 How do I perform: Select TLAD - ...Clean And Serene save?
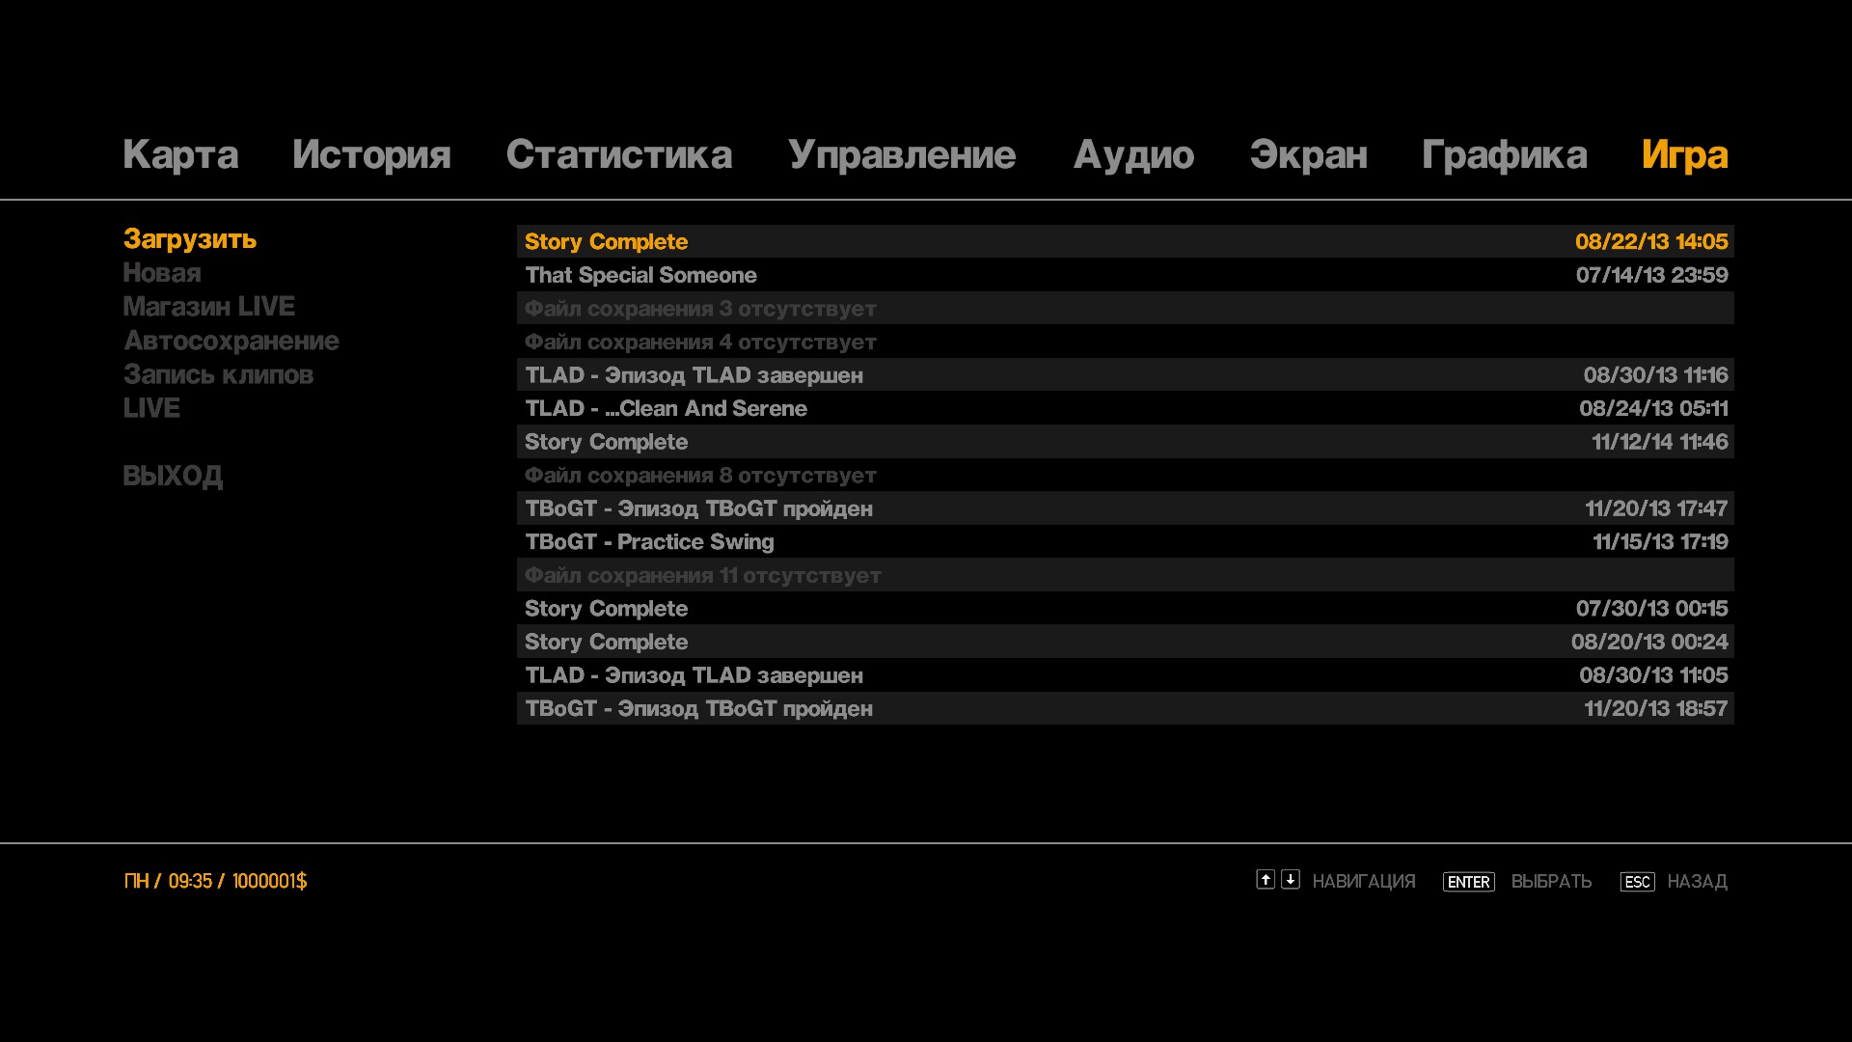666,408
